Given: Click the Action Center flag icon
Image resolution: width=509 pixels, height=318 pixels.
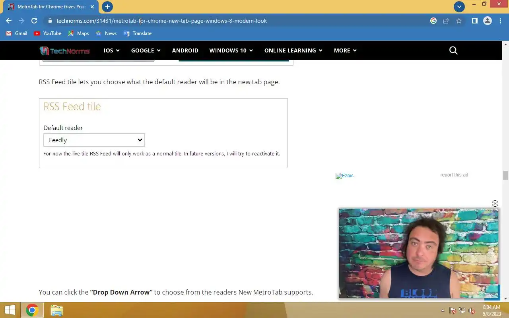Looking at the screenshot, I should point(452,311).
